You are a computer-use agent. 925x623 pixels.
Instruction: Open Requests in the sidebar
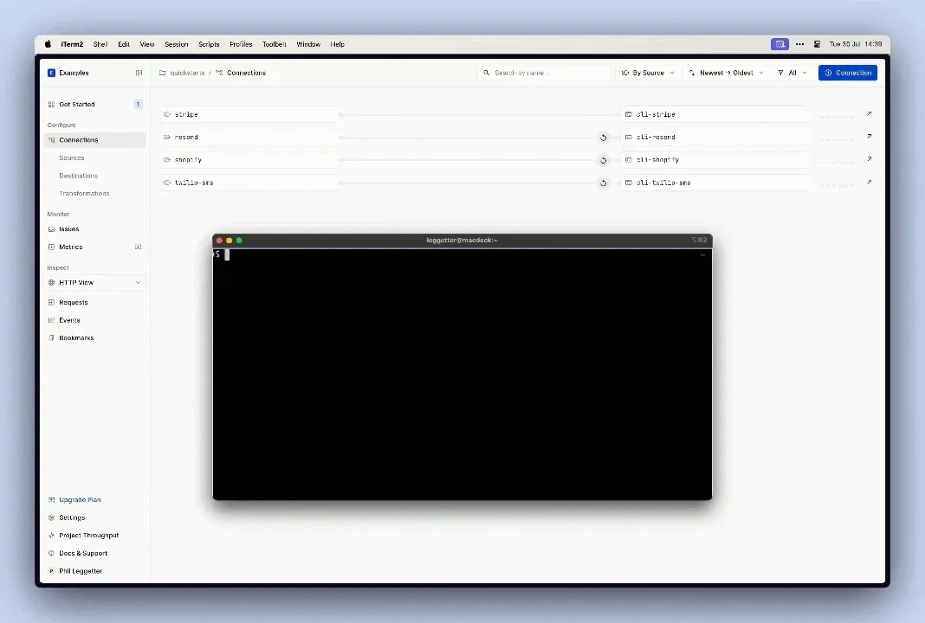73,302
